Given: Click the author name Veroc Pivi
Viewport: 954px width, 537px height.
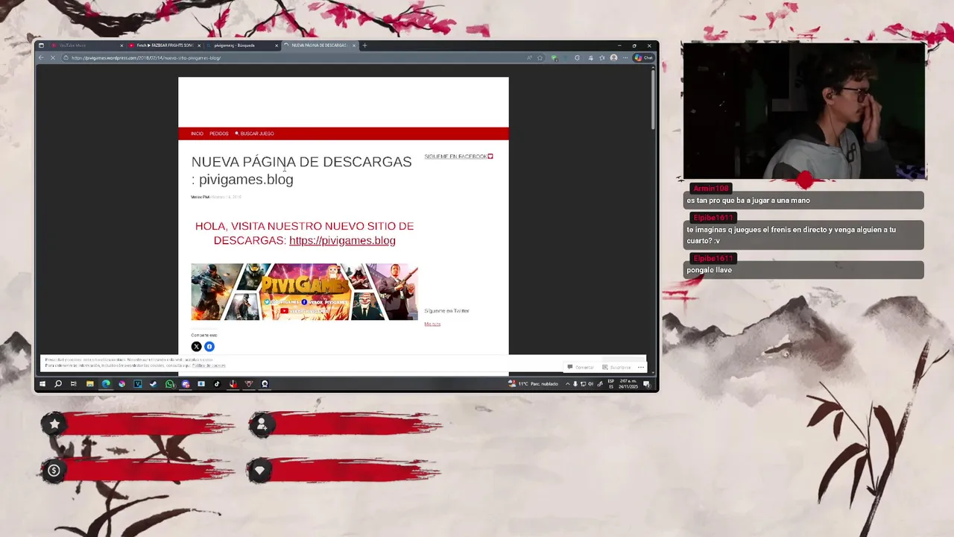Looking at the screenshot, I should point(200,197).
